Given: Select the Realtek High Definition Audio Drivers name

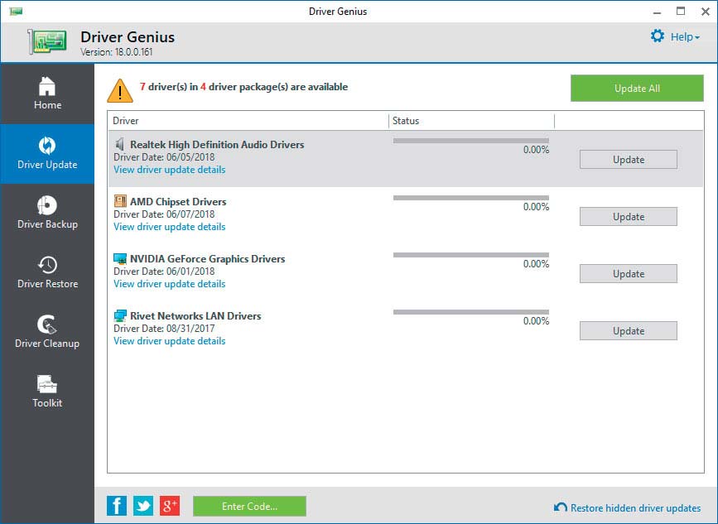Looking at the screenshot, I should tap(217, 145).
